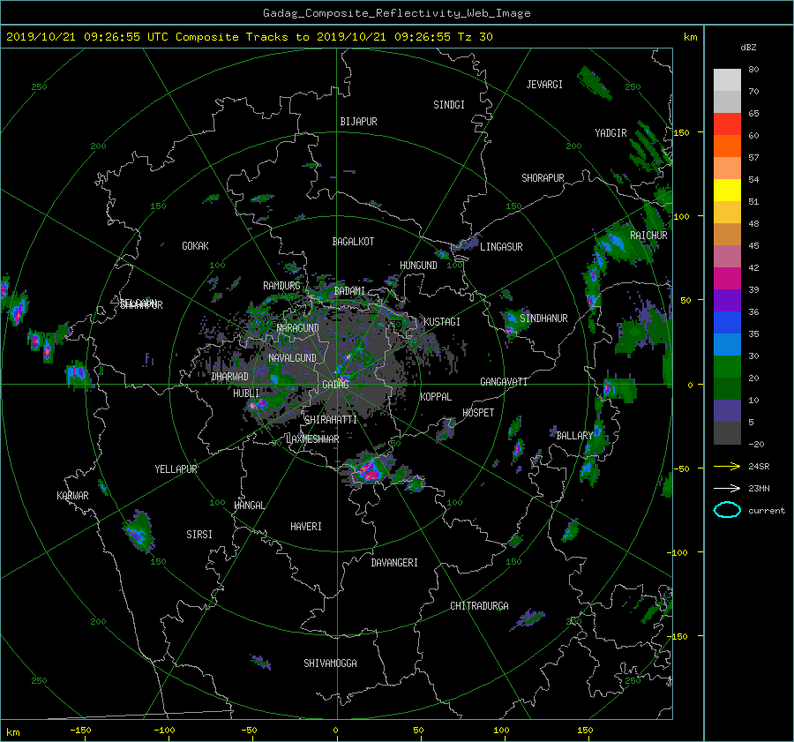Click the GOKAK city label
The width and height of the screenshot is (794, 742).
(195, 245)
